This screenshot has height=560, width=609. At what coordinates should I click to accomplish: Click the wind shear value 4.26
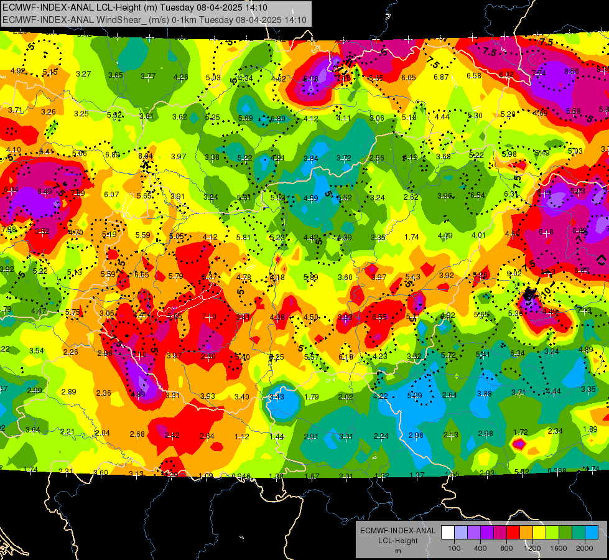(x=181, y=77)
